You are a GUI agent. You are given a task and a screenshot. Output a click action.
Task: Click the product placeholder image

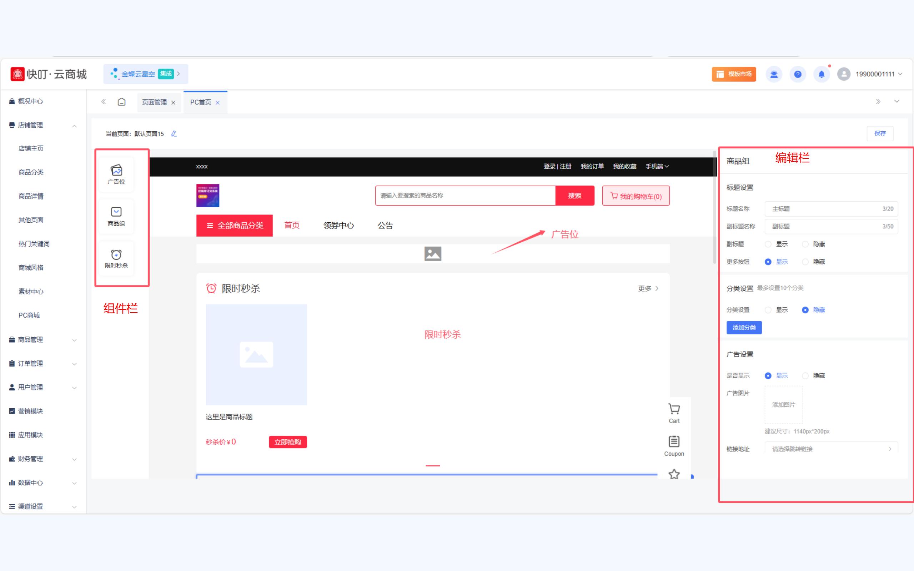coord(256,355)
